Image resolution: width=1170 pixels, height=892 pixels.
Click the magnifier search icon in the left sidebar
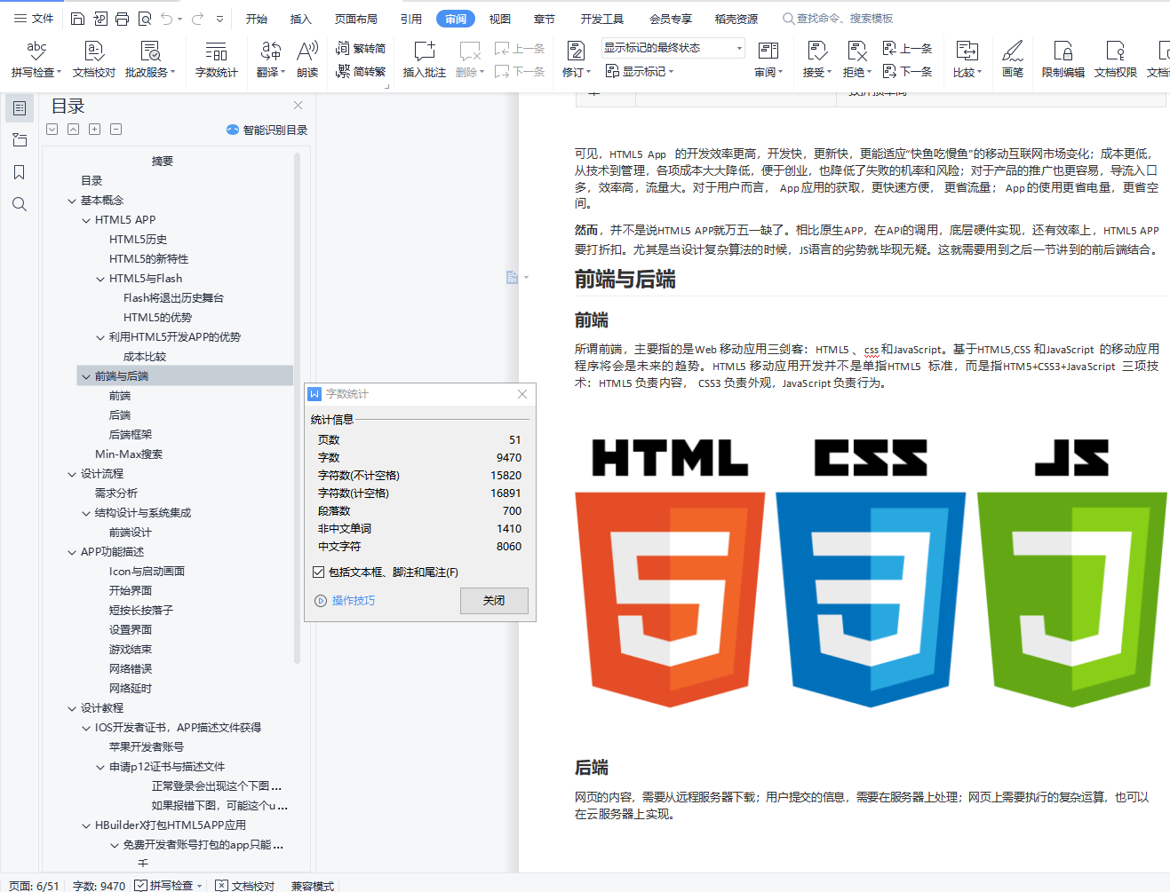coord(20,204)
